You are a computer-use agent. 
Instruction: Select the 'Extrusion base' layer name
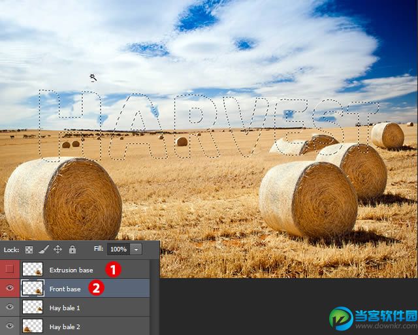(71, 270)
